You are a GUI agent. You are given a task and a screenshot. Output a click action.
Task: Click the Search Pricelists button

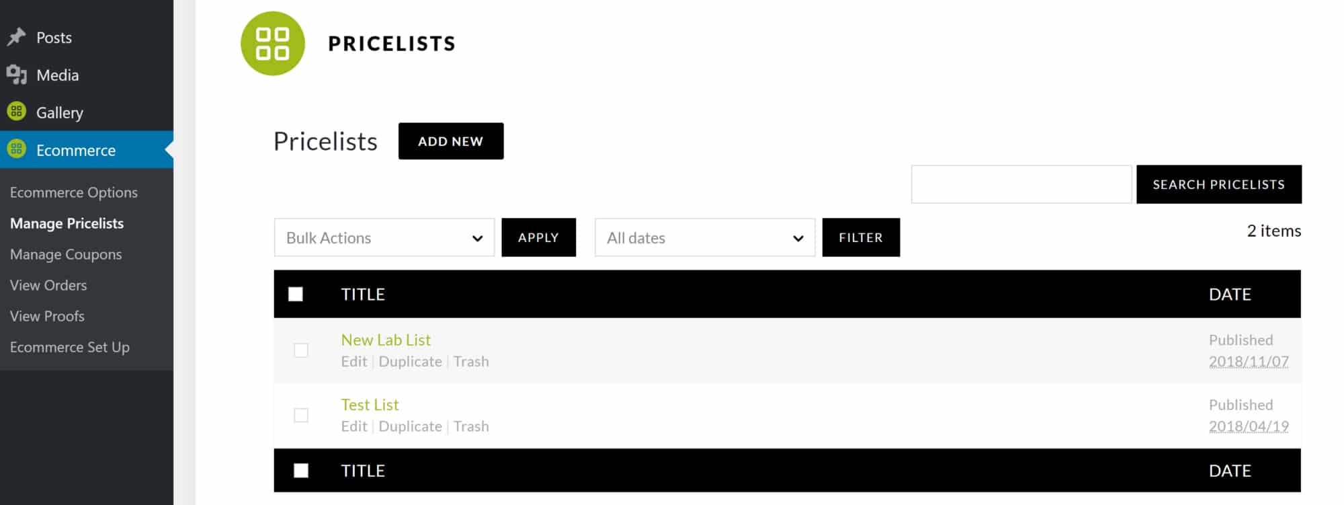1219,184
